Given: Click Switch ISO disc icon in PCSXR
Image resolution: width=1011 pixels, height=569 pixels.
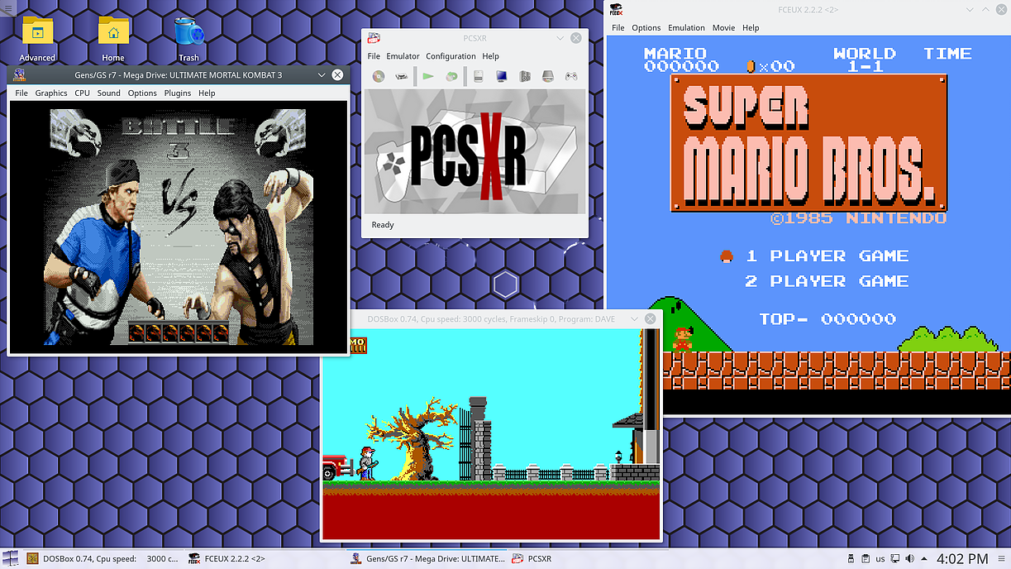Looking at the screenshot, I should tap(451, 76).
